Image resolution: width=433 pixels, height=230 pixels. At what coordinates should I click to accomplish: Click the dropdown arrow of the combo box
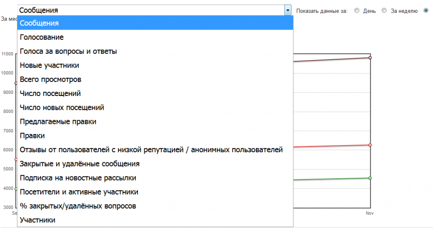(x=288, y=10)
